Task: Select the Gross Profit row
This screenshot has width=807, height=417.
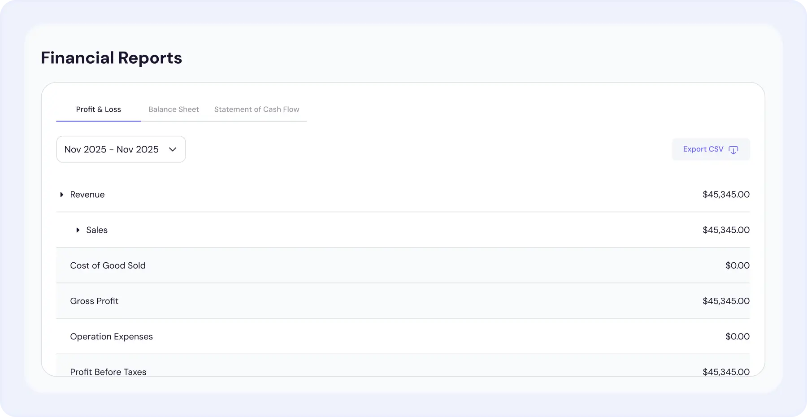Action: coord(94,301)
